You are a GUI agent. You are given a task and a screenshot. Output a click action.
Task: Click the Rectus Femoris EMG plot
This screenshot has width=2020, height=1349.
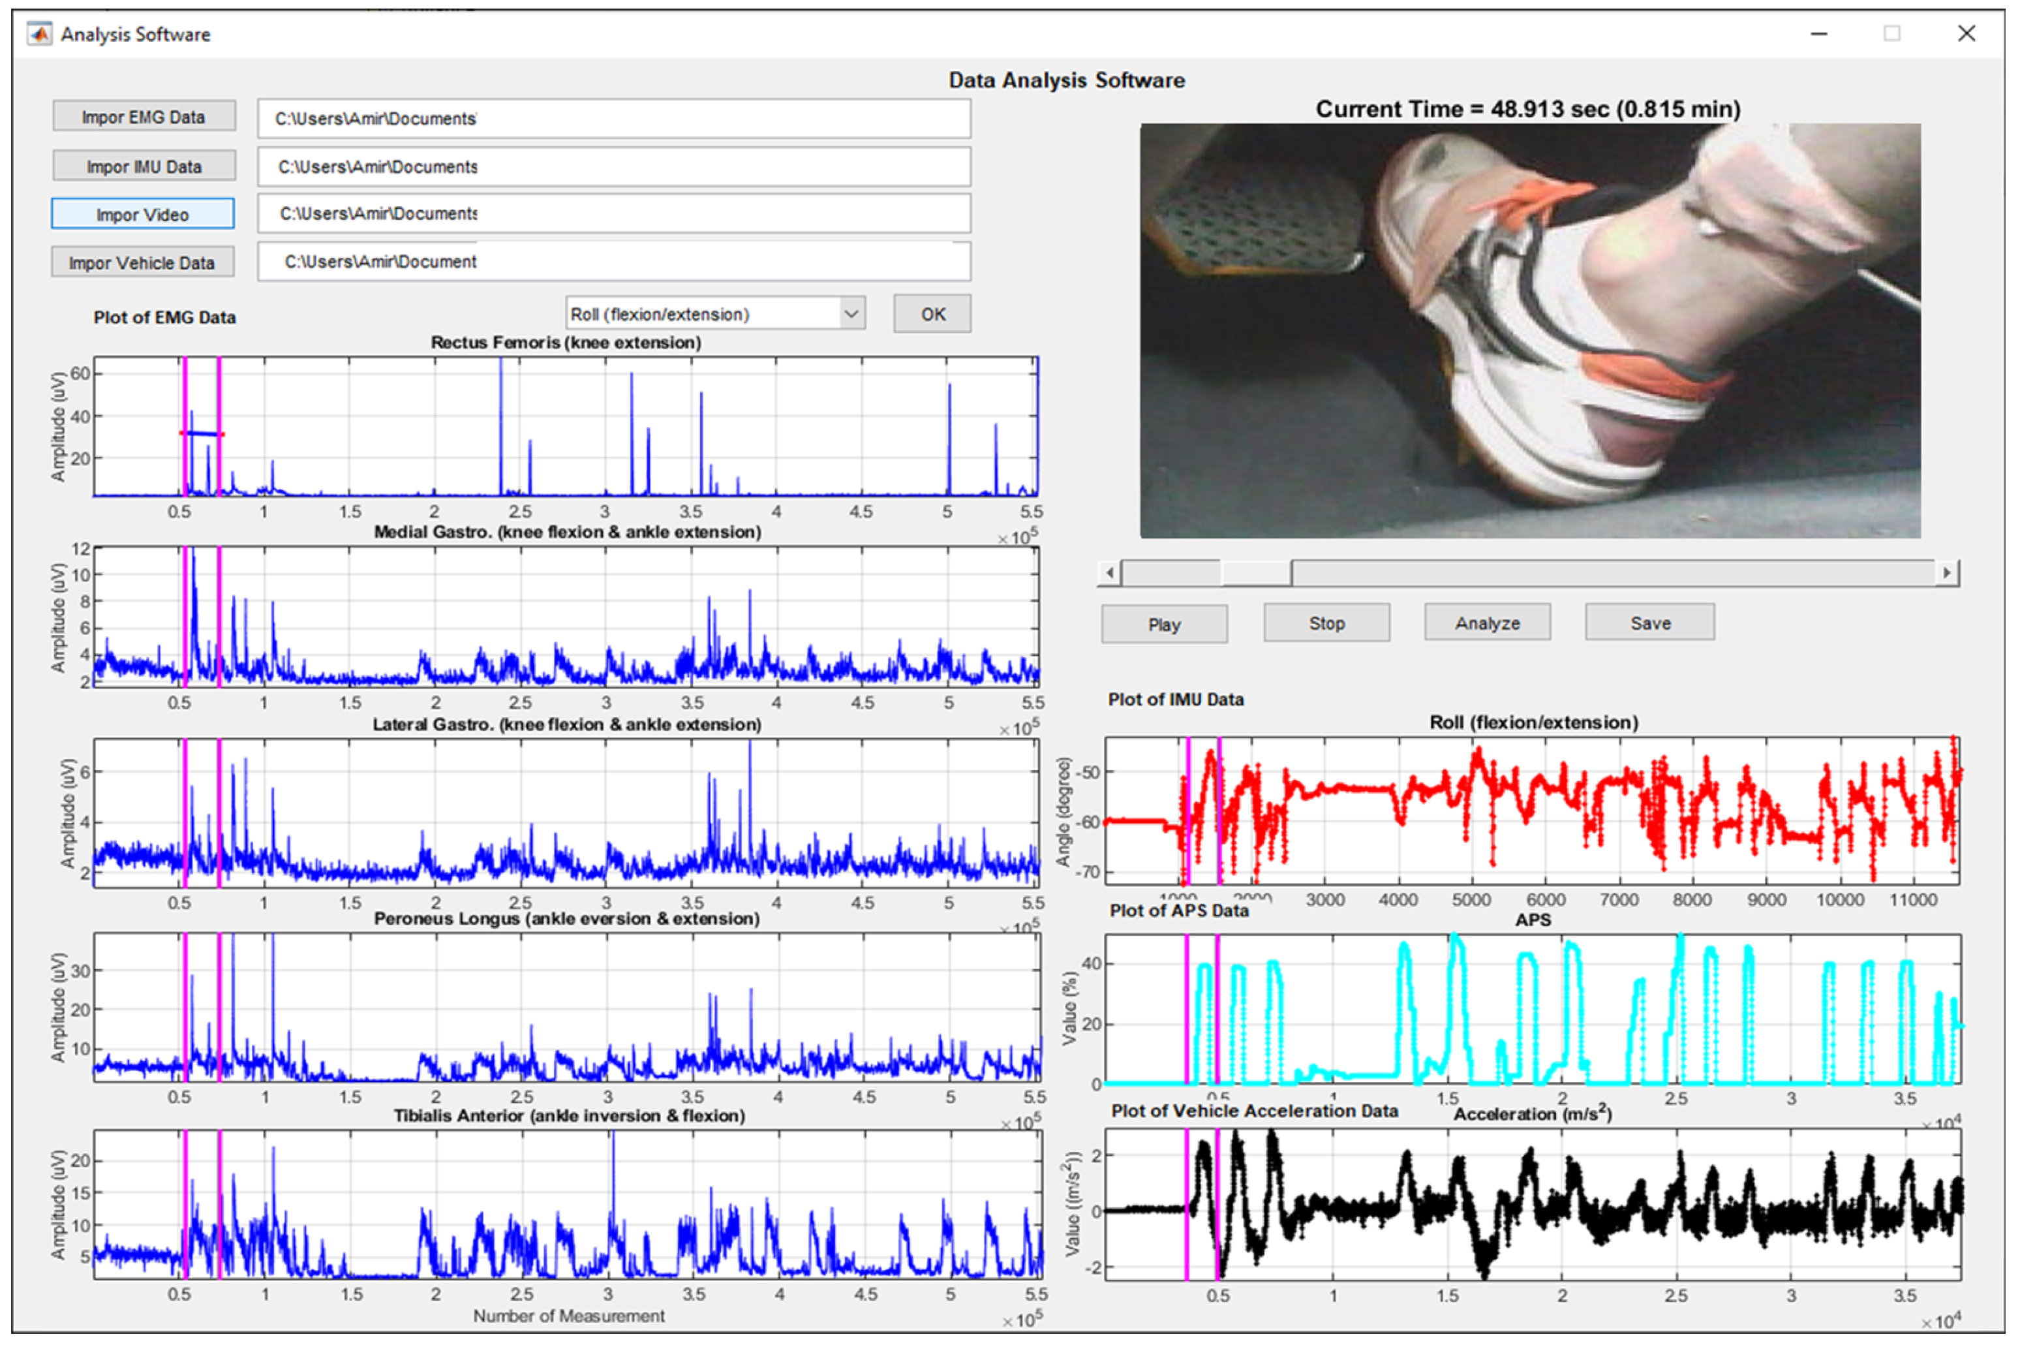pyautogui.click(x=565, y=427)
